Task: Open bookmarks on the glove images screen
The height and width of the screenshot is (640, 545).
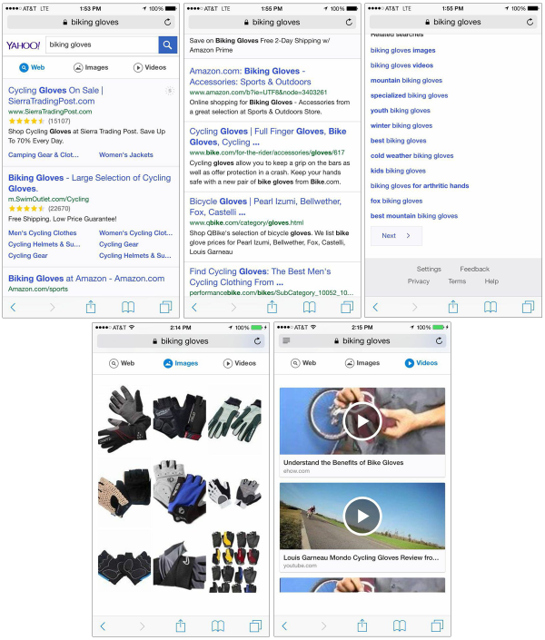Action: [x=218, y=625]
